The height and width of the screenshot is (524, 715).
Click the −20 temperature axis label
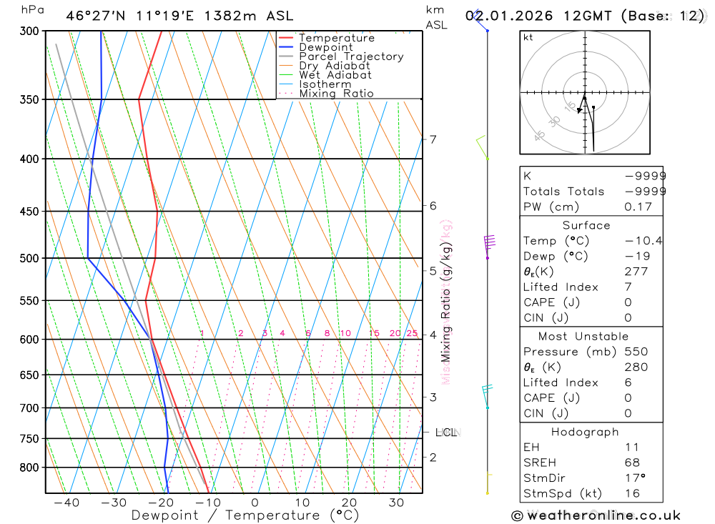[160, 503]
